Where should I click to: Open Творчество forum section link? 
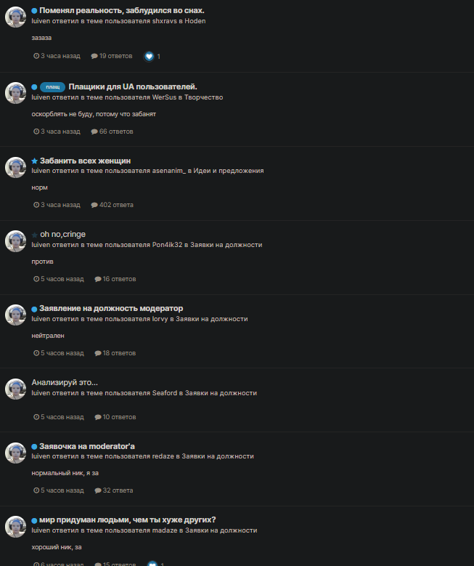pyautogui.click(x=203, y=97)
